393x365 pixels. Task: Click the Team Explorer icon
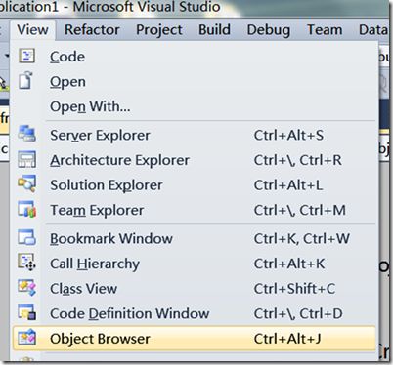(x=26, y=209)
